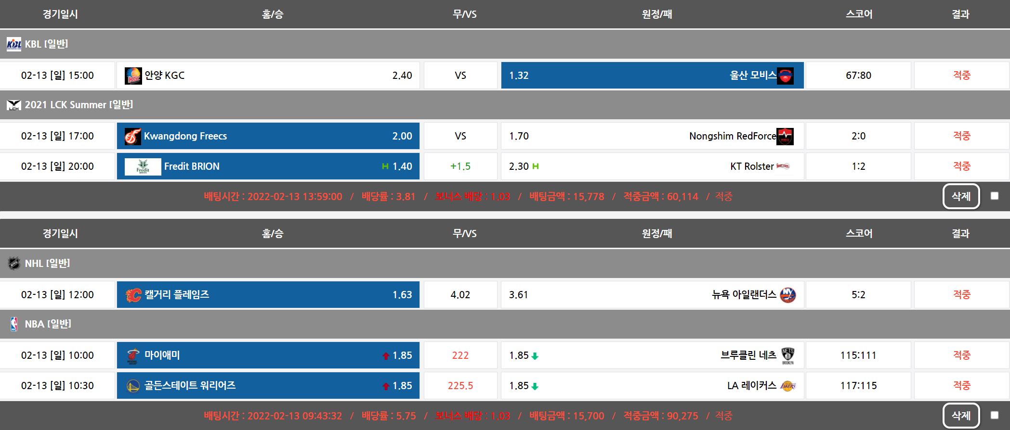This screenshot has width=1010, height=430.
Task: Delete the first bet slip with 삭제
Action: (x=961, y=196)
